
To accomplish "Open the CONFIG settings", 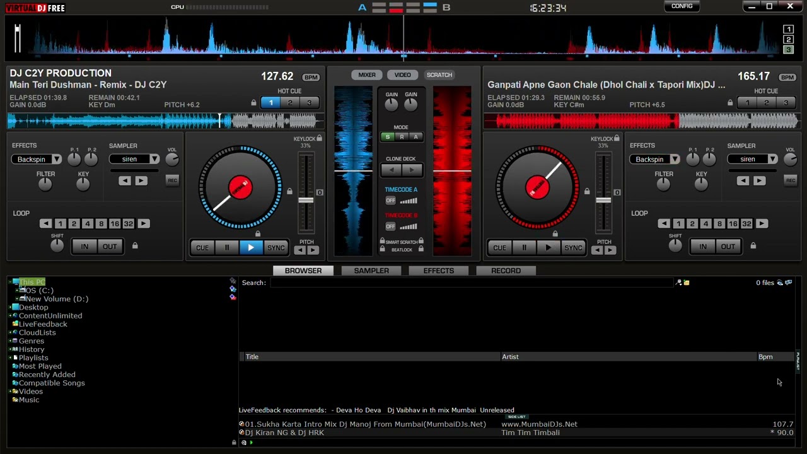I will [682, 6].
